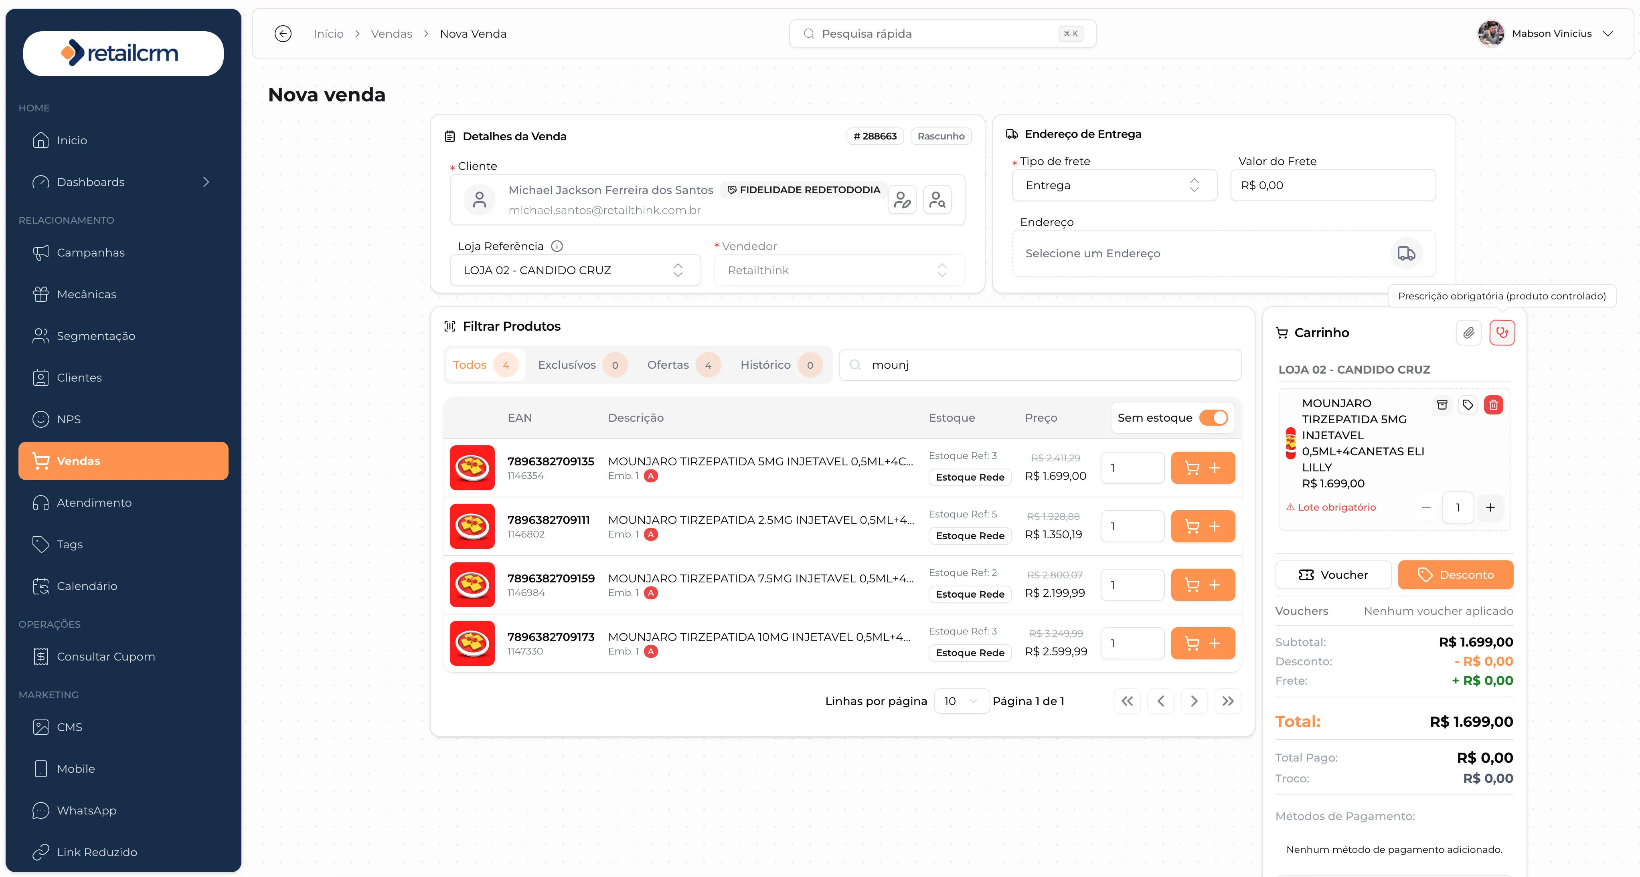Open Tipo de frete dropdown

[x=1114, y=185]
